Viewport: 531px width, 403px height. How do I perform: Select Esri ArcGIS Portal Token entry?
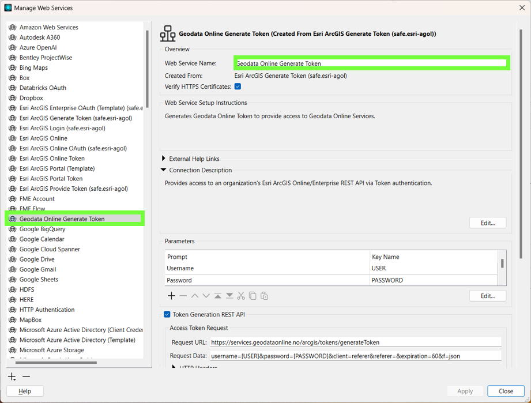[x=51, y=179]
